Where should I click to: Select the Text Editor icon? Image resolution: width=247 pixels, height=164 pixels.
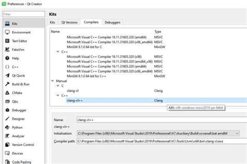(7, 41)
